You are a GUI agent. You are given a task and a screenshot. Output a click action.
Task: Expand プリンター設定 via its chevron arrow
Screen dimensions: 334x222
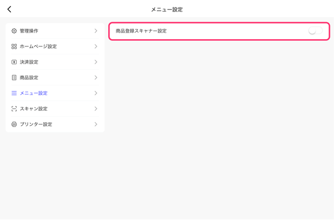tap(96, 125)
